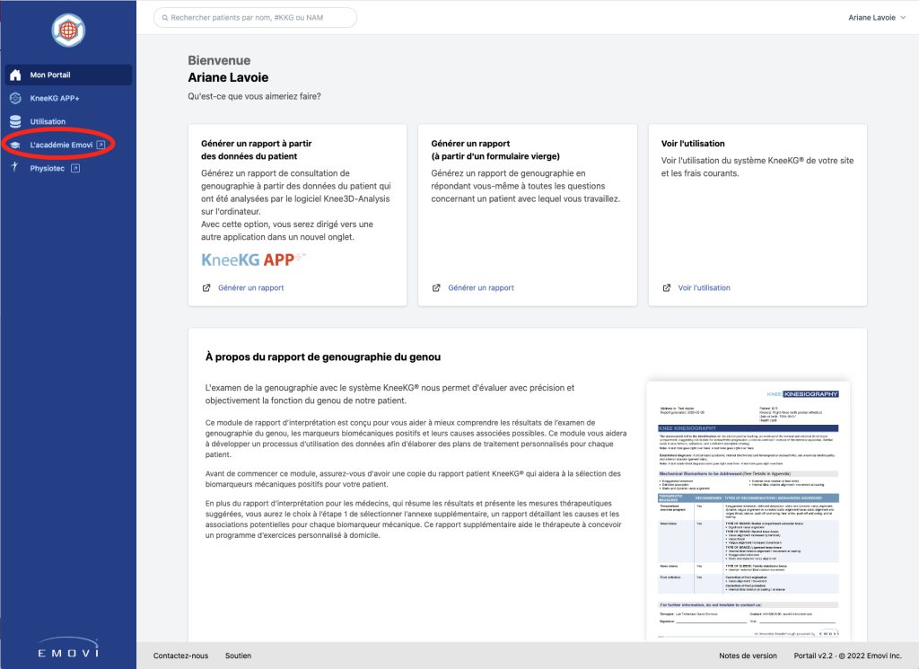Screen dimensions: 919x669
Task: Click the graduation cap icon for L'académie Emovi
Action: pos(16,145)
